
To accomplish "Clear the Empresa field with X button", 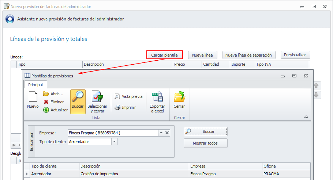I will pyautogui.click(x=167, y=133).
